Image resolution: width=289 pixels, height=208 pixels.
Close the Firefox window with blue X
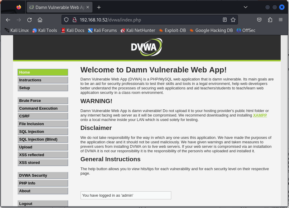click(282, 7)
